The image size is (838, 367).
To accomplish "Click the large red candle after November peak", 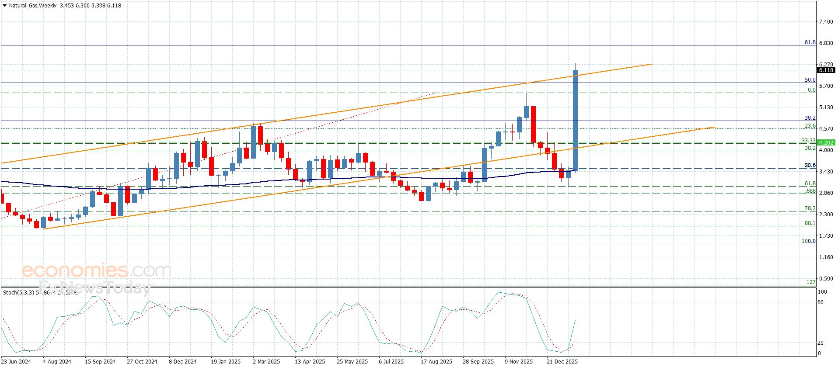I will 533,125.
